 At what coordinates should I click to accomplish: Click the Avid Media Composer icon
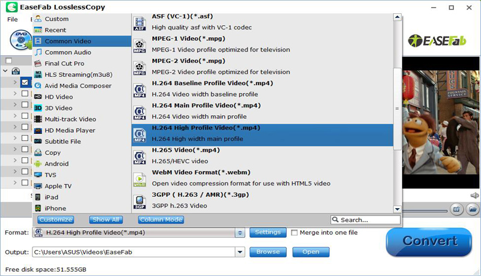[38, 86]
